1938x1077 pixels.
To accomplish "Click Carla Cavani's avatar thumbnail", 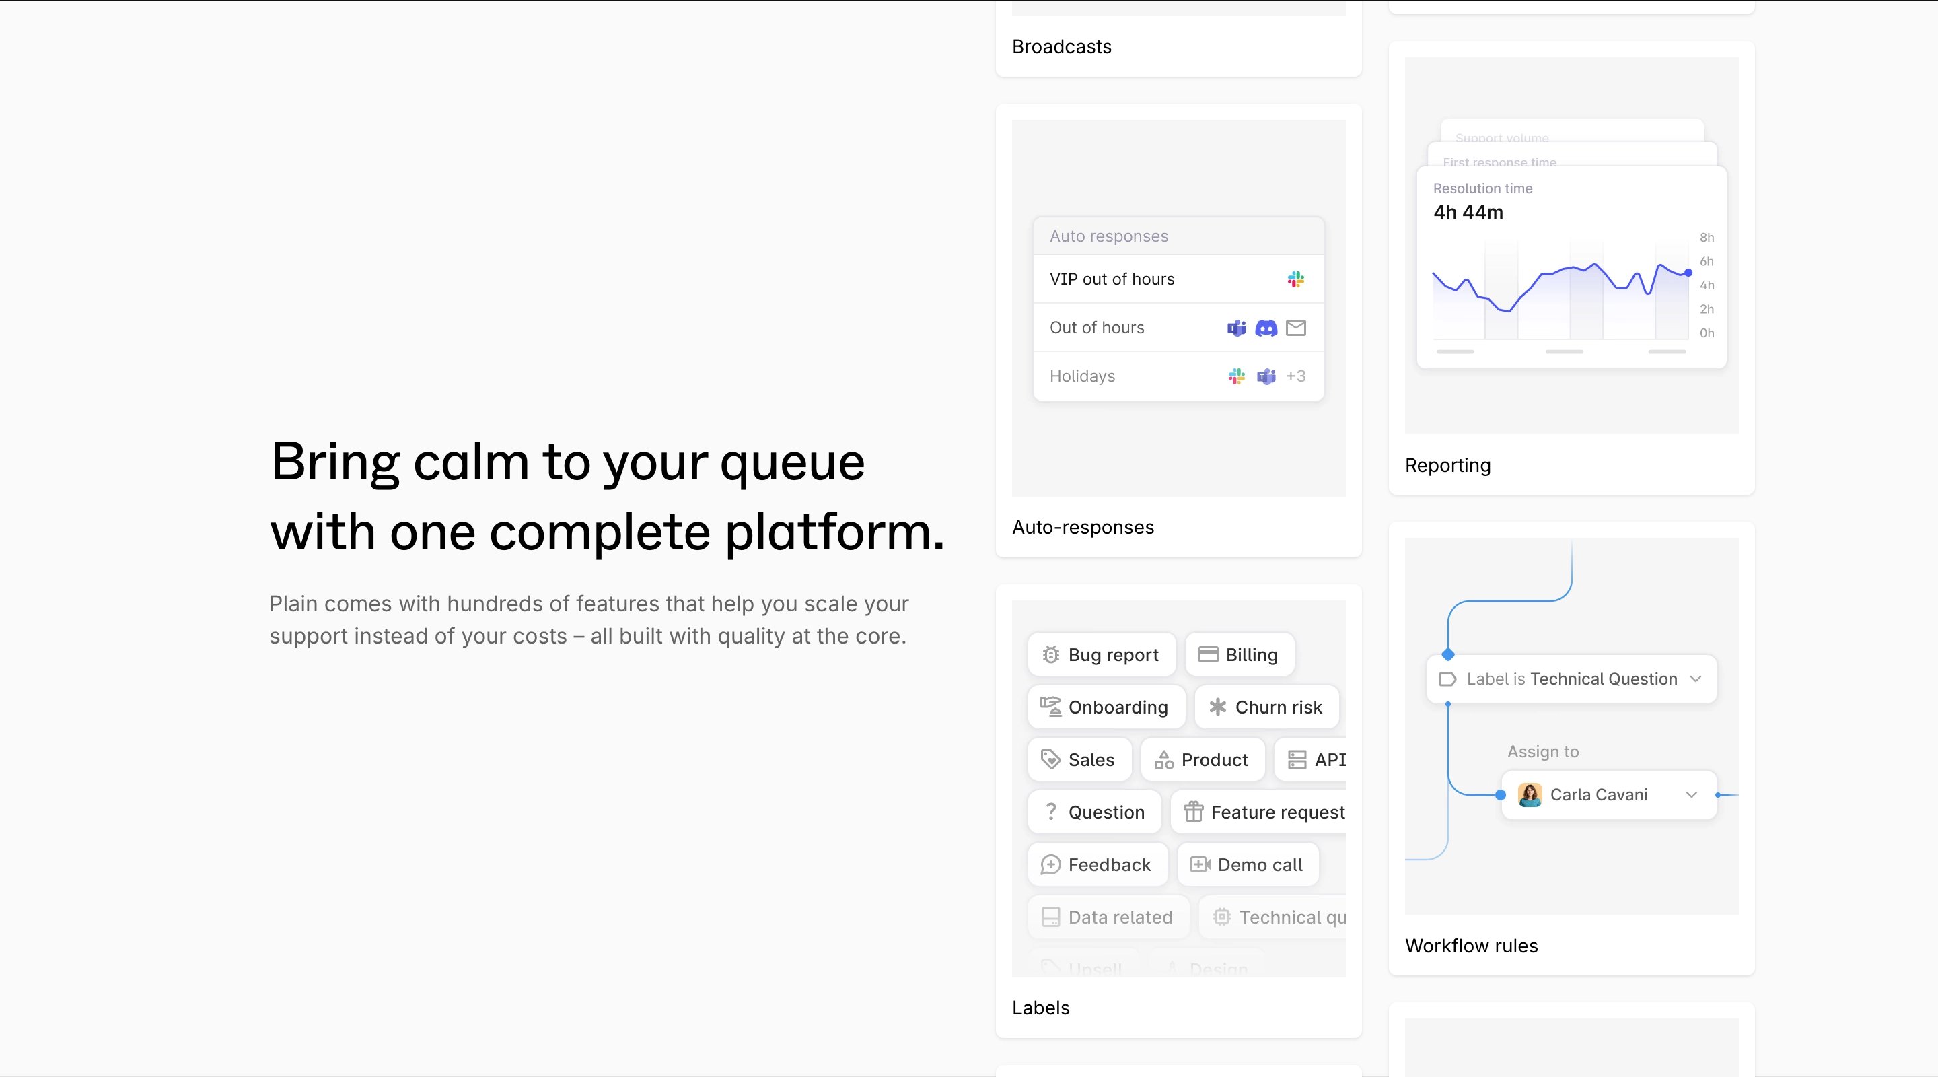I will [x=1530, y=795].
